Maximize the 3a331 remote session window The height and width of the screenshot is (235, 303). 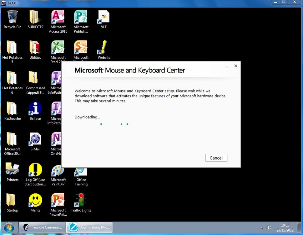point(284,2)
